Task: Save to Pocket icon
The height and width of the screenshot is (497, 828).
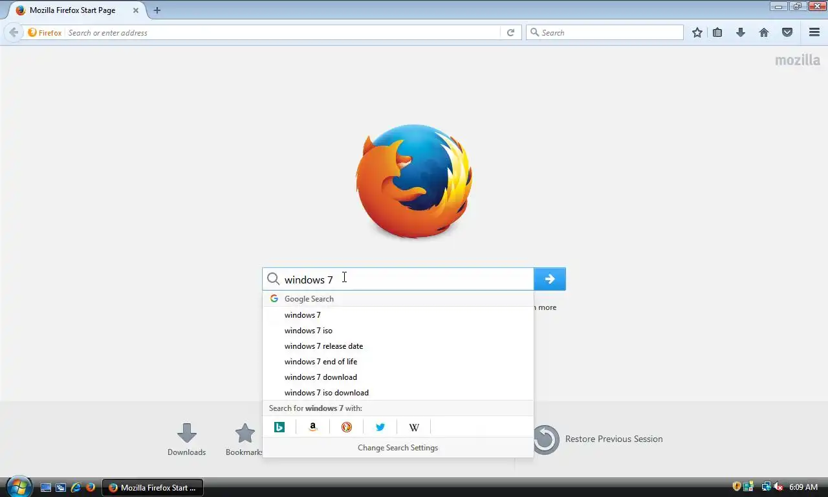Action: tap(787, 32)
